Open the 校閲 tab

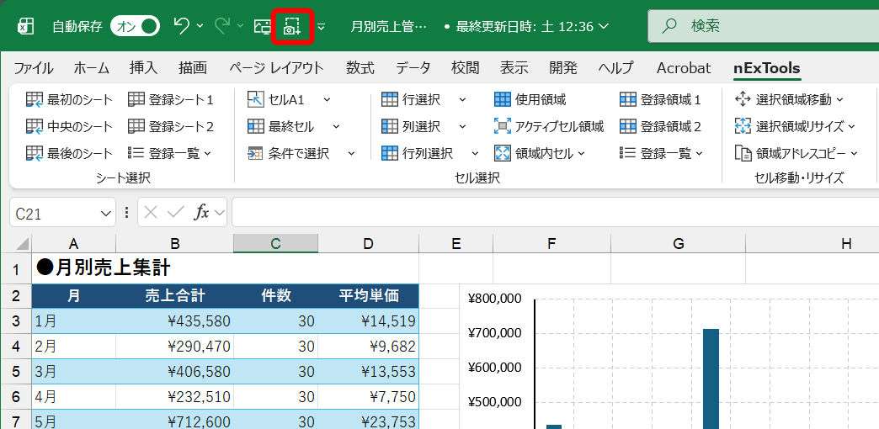pos(466,68)
